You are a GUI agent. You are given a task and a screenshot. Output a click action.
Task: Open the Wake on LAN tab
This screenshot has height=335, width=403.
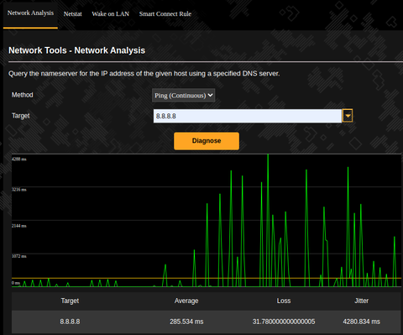click(110, 13)
